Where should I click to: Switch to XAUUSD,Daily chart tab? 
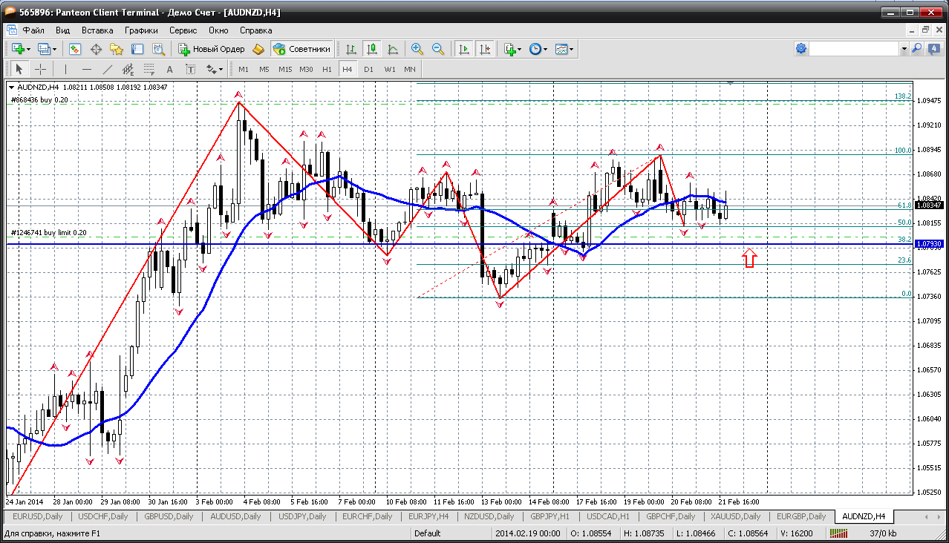(734, 516)
